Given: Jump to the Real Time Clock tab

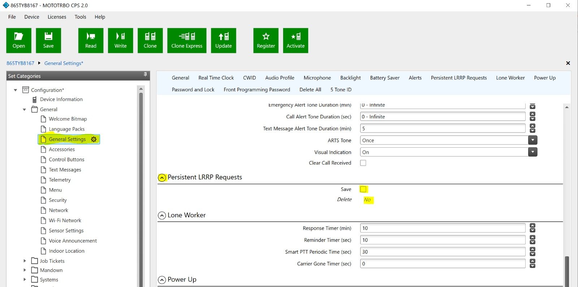Looking at the screenshot, I should [216, 78].
